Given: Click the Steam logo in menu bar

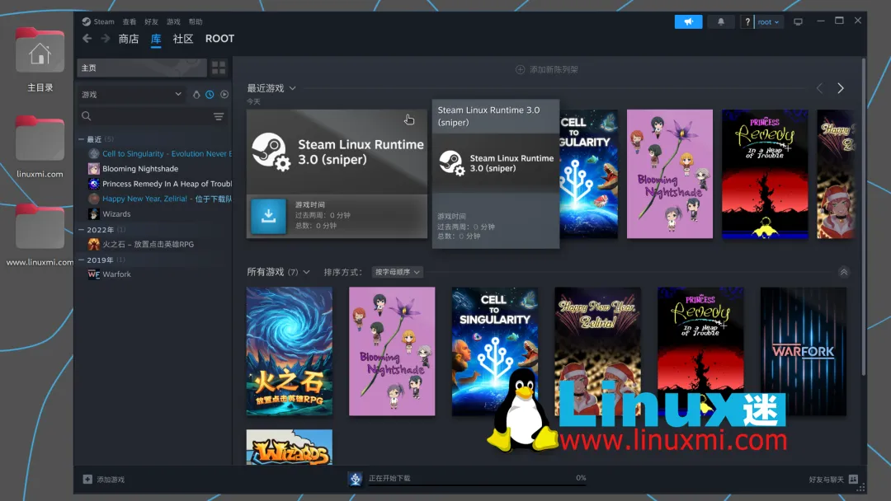Looking at the screenshot, I should [86, 21].
